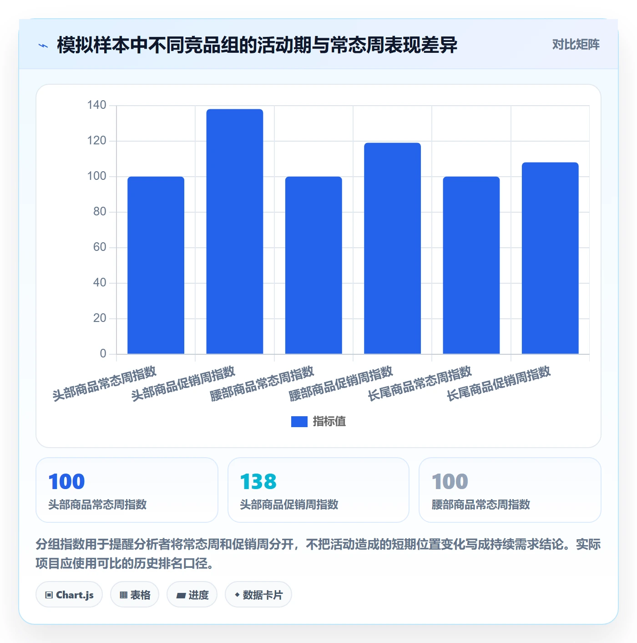This screenshot has height=643, width=637.
Task: Select the 腰部商品促销周指数 bar in chart
Action: point(392,248)
